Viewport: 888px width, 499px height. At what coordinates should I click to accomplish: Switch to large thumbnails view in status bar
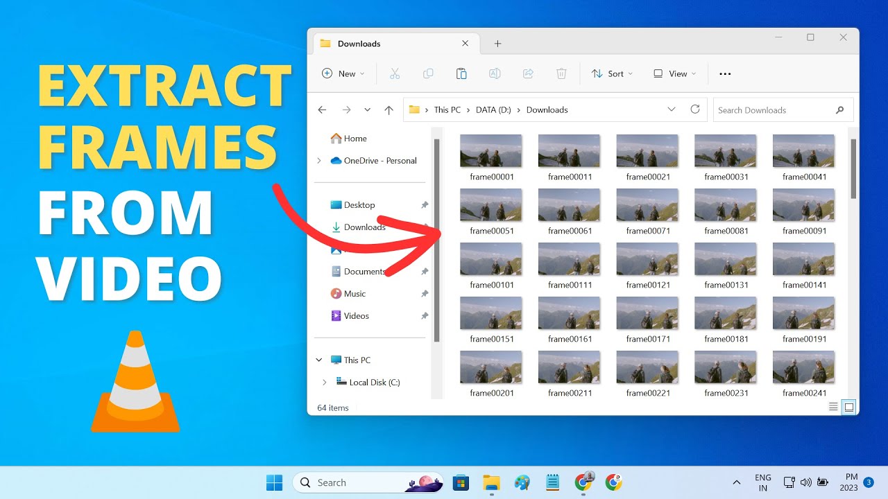click(848, 408)
